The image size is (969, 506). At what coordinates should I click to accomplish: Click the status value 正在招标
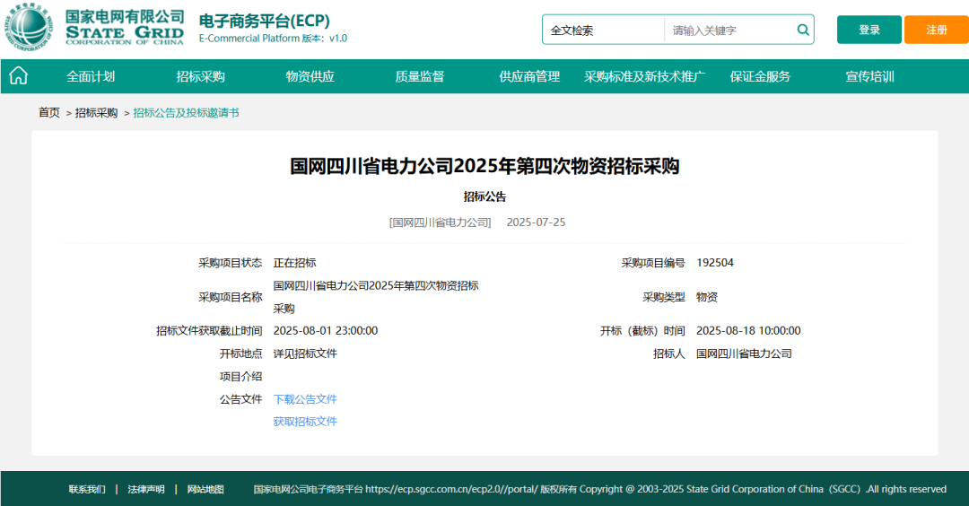295,263
